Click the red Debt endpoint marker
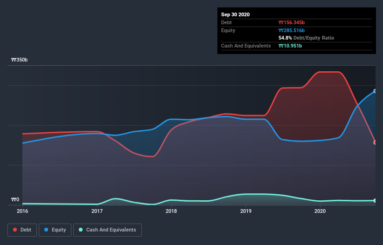 point(375,143)
